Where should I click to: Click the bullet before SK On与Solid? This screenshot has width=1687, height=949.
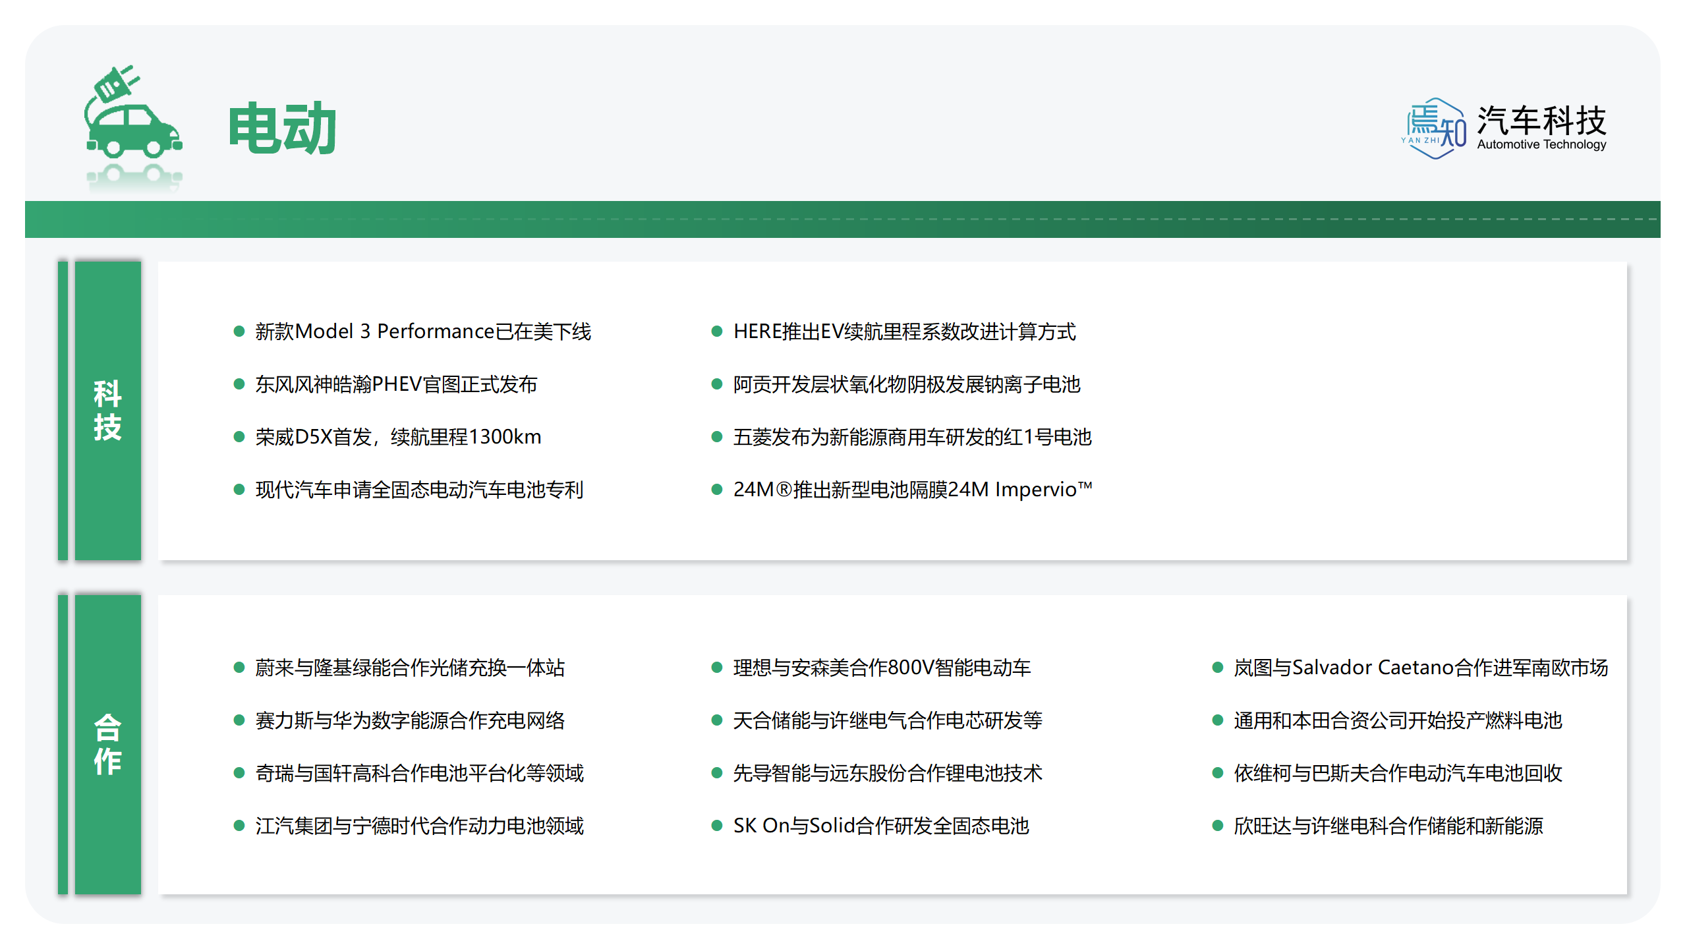pyautogui.click(x=717, y=826)
